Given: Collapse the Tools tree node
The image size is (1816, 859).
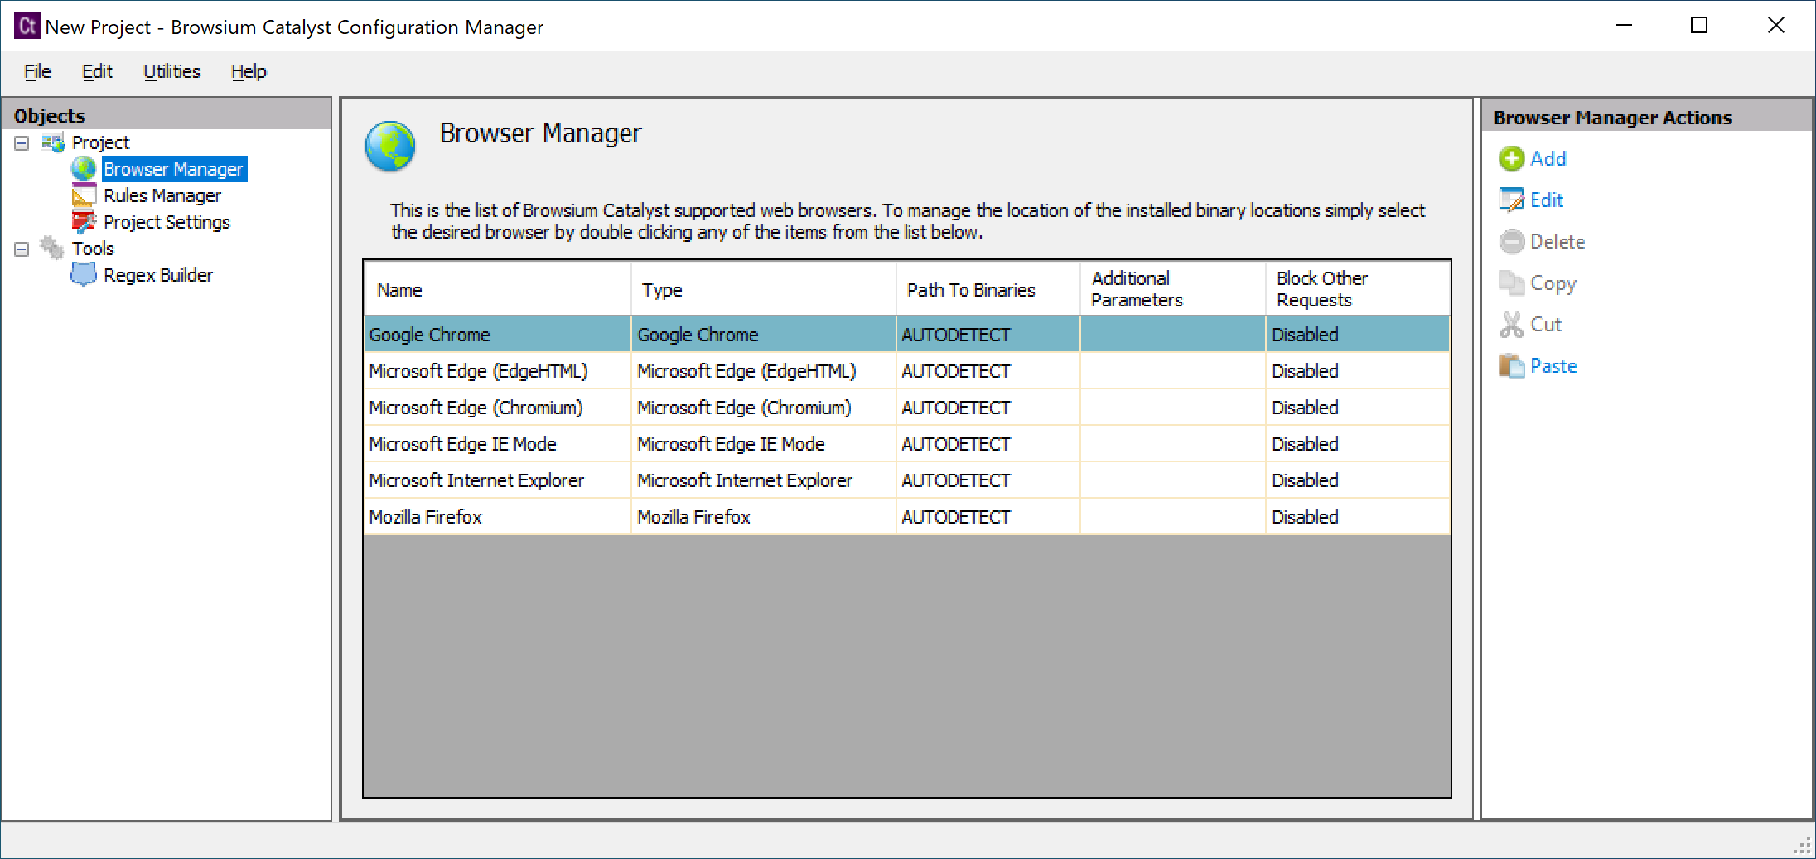Looking at the screenshot, I should 21,248.
